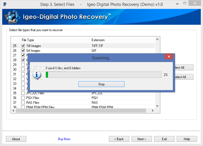The image size is (203, 146).
Task: Click the 'Gif Images' row label
Action: (33, 51)
